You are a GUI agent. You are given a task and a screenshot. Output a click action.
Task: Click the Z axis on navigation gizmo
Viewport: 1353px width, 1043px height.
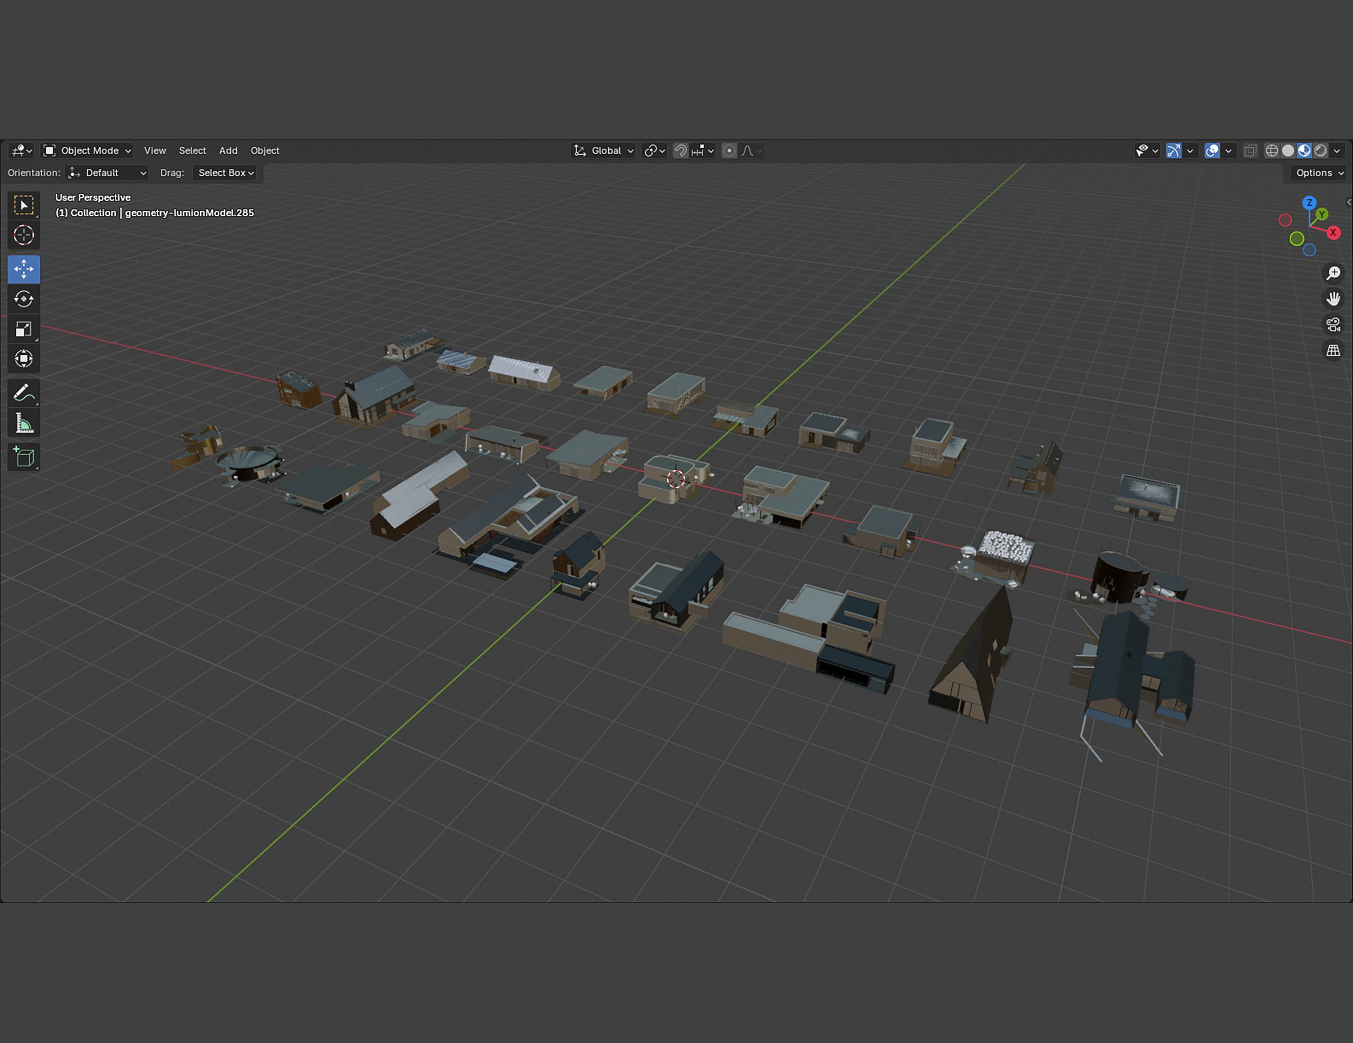[1309, 203]
